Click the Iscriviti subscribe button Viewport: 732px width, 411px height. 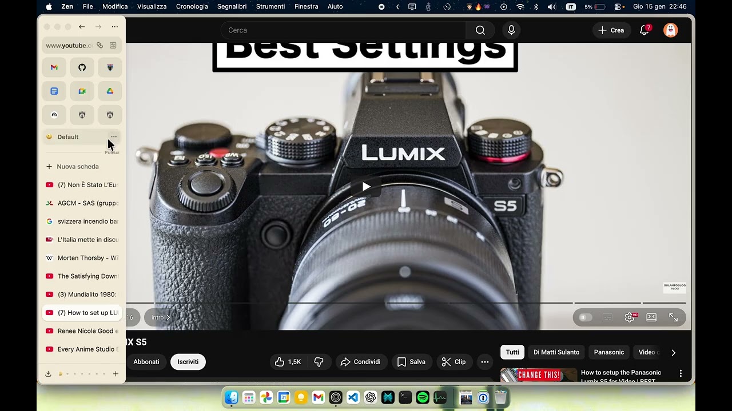(188, 362)
